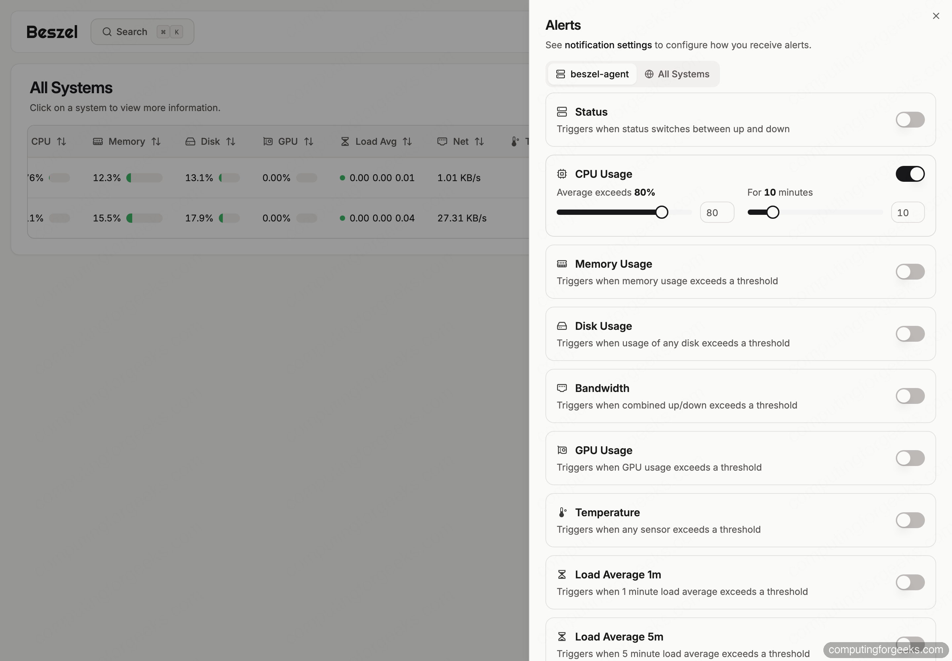Click the All Systems page heading
This screenshot has height=661, width=952.
[x=71, y=88]
